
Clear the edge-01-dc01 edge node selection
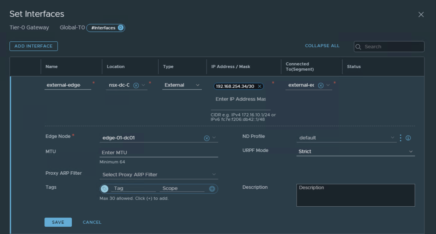point(206,138)
